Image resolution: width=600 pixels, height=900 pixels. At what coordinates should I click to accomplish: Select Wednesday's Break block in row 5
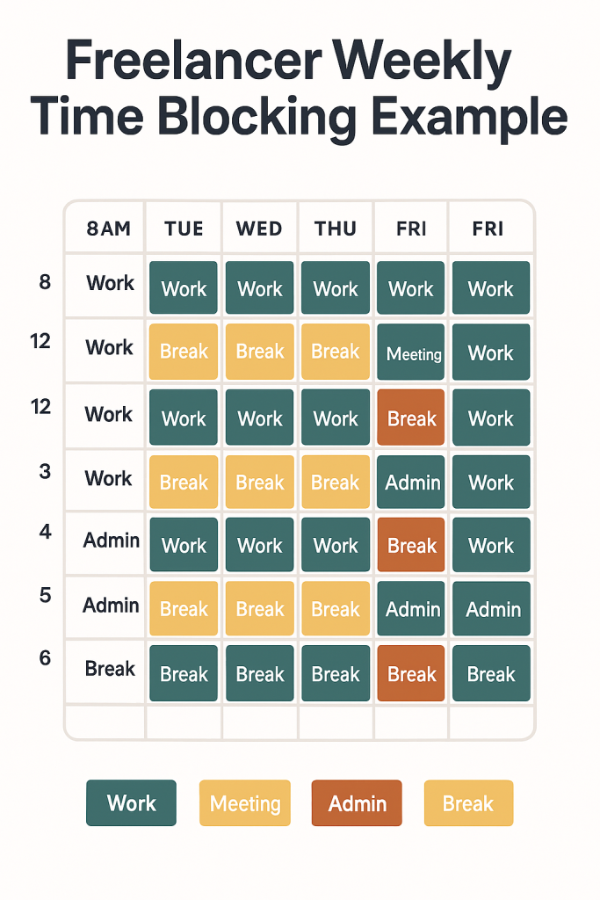tap(260, 608)
